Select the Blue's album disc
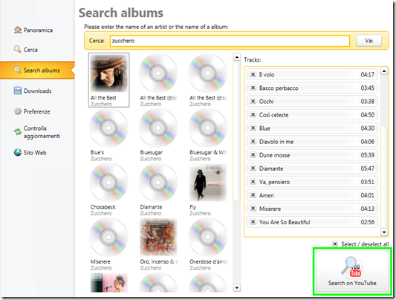 (109, 128)
